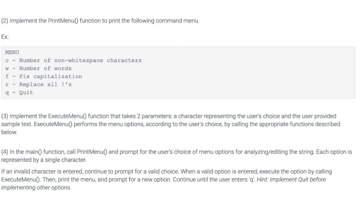Click the step (2) PrintMenu() instruction text

click(100, 21)
